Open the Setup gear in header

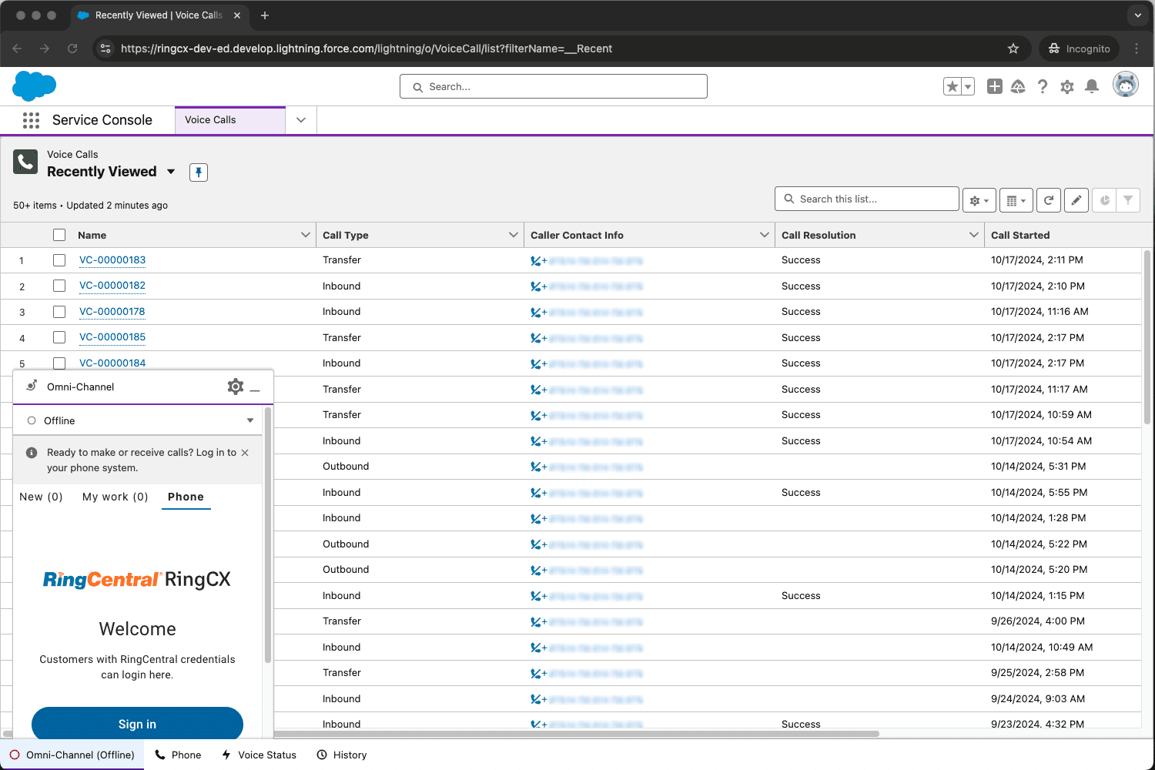(1067, 87)
